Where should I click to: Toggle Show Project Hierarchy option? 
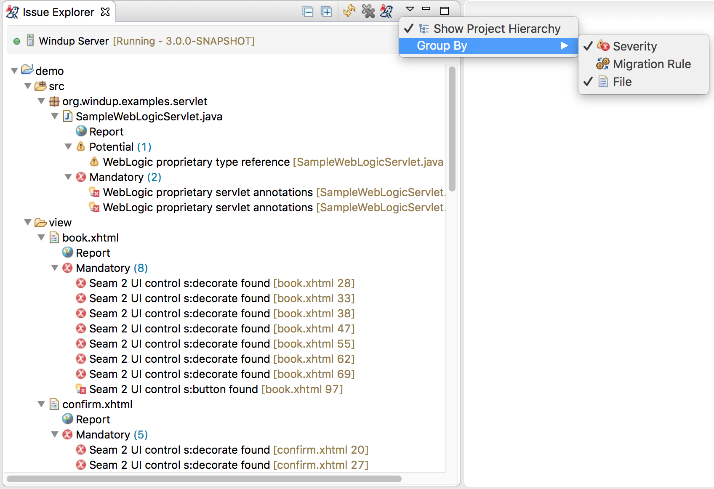pyautogui.click(x=496, y=29)
